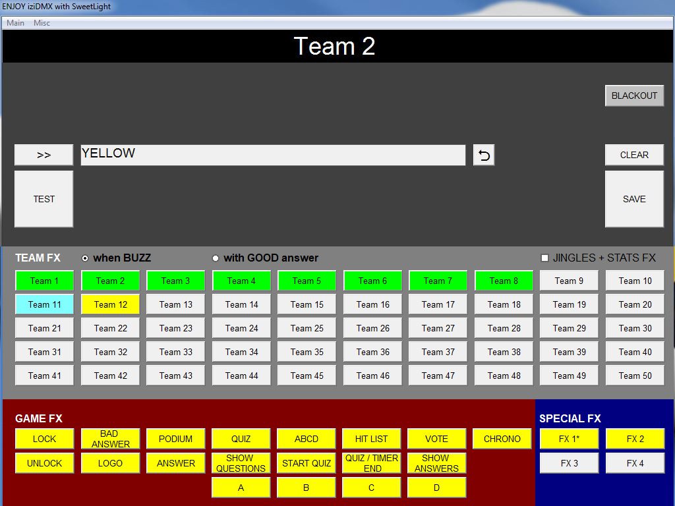Viewport: 675px width, 506px height.
Task: Click the QUIZ / TIMER END button
Action: click(x=372, y=463)
